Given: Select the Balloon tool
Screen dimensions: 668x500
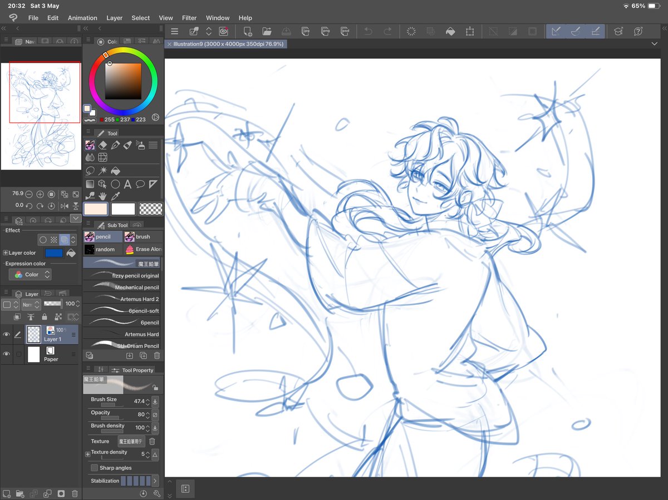Looking at the screenshot, I should click(140, 184).
